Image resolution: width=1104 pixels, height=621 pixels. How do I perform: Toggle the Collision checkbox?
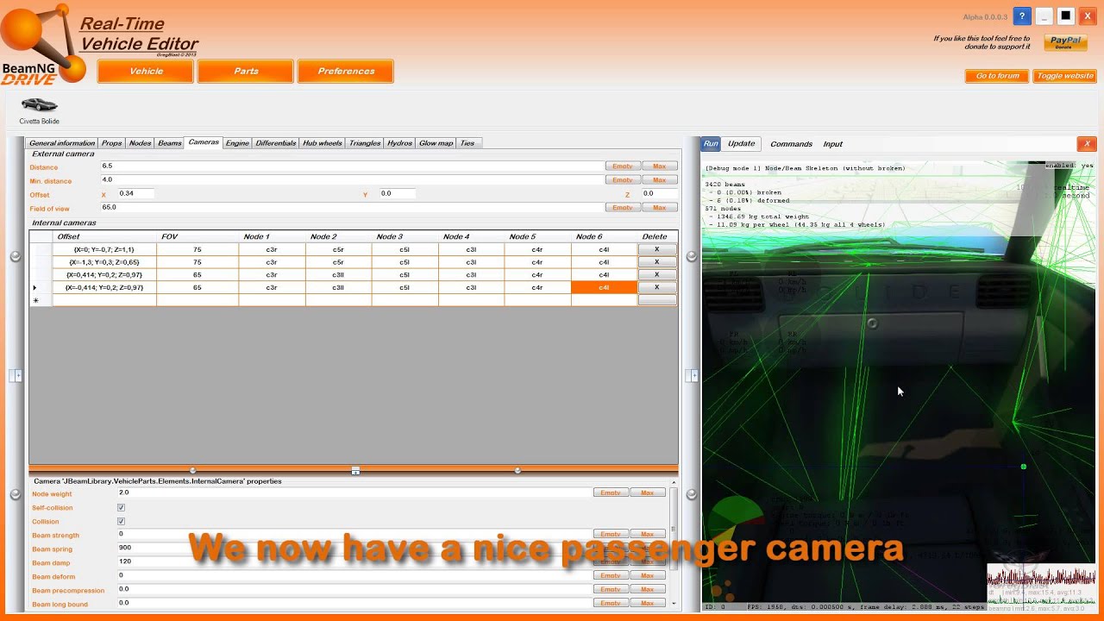[121, 522]
